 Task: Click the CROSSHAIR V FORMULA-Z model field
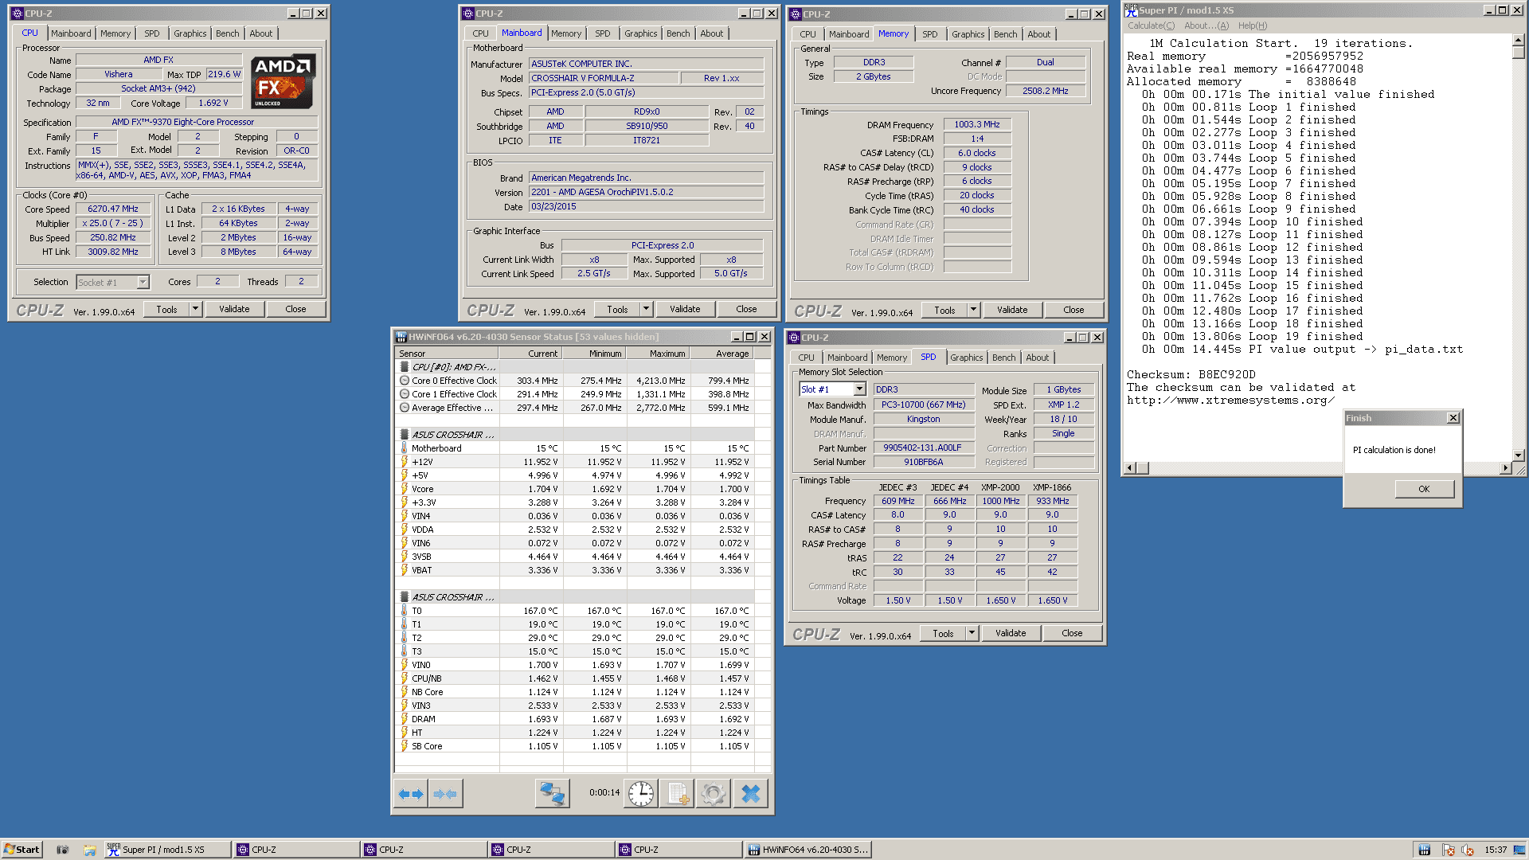(x=604, y=78)
